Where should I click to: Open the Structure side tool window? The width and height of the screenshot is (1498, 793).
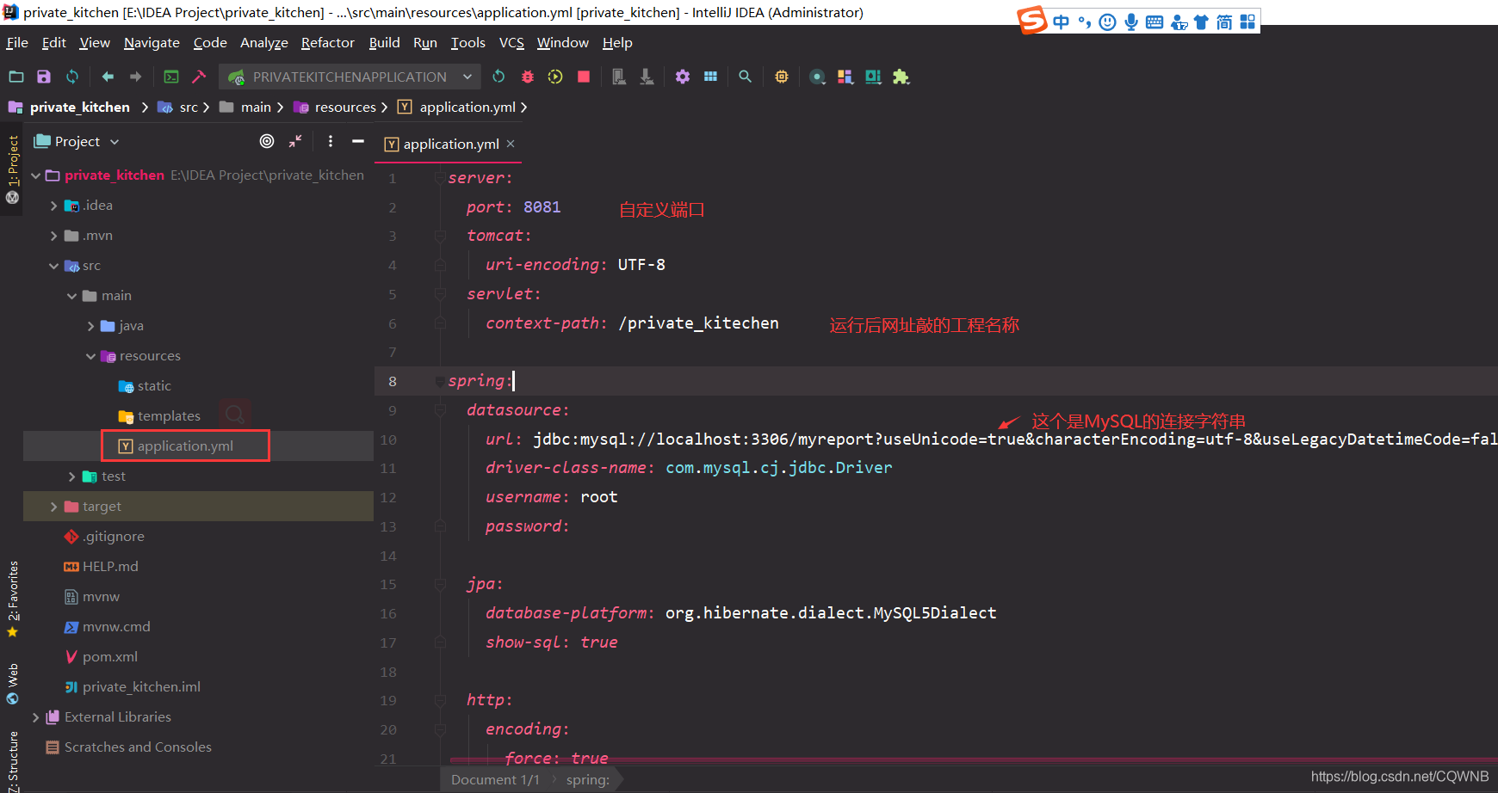(x=12, y=762)
